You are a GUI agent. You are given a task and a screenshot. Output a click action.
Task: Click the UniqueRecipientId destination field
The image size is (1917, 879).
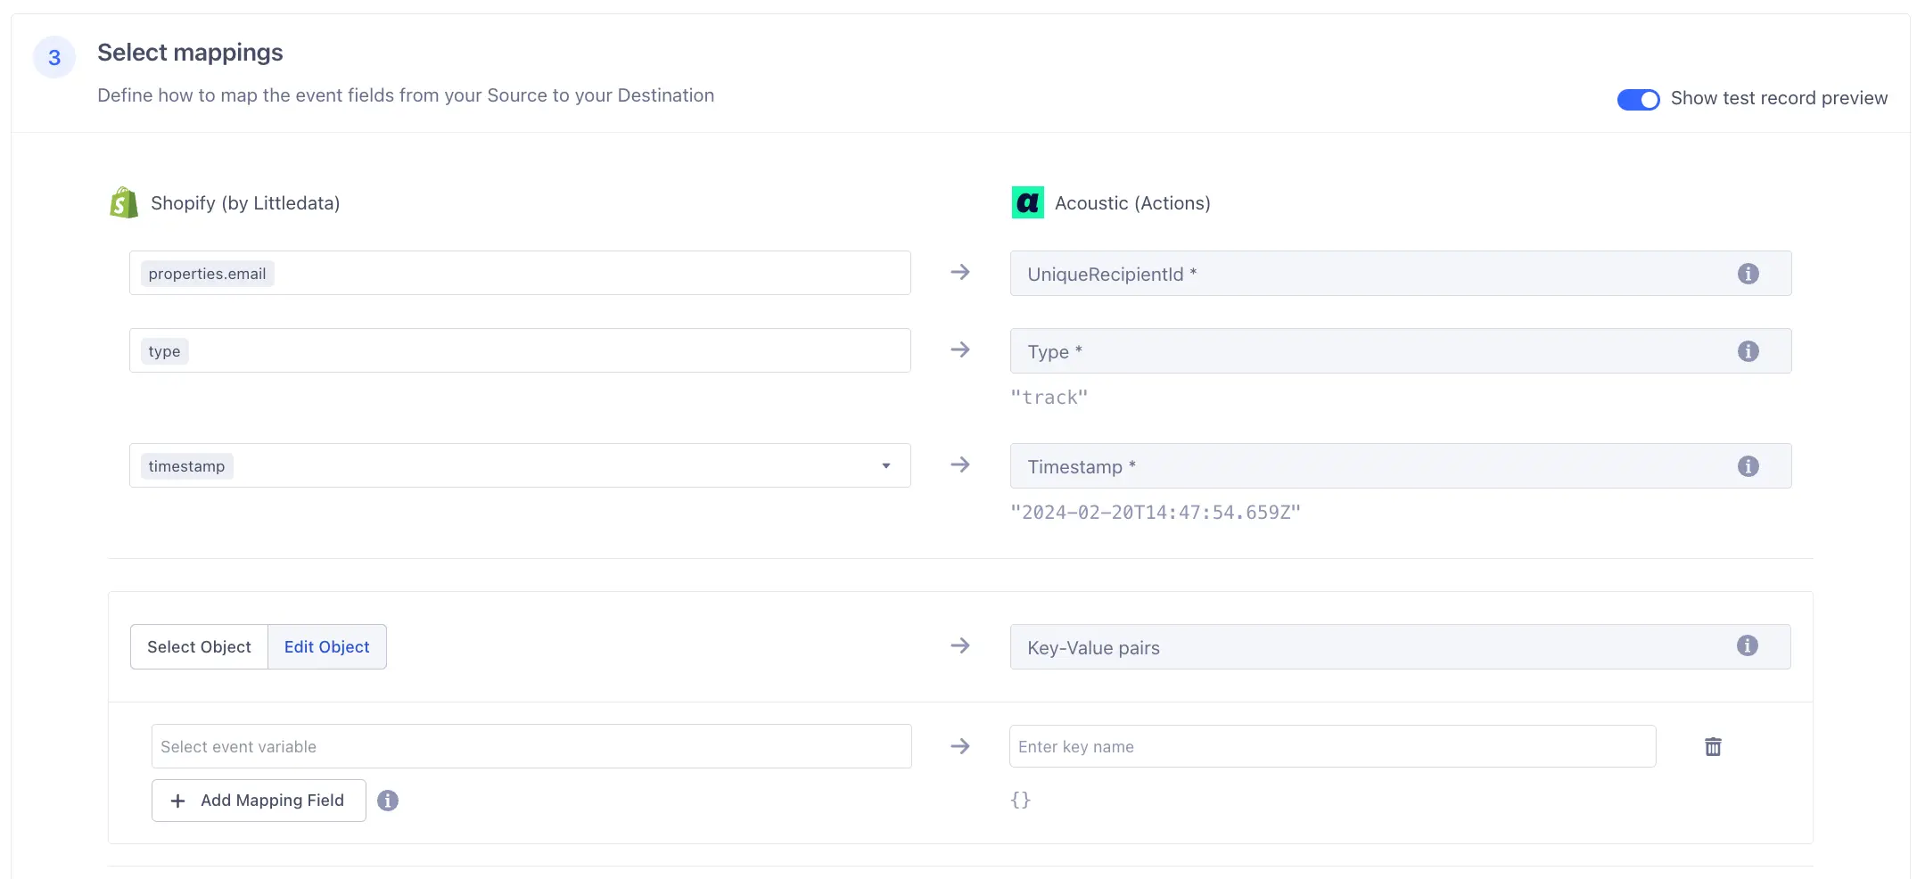[x=1400, y=274]
